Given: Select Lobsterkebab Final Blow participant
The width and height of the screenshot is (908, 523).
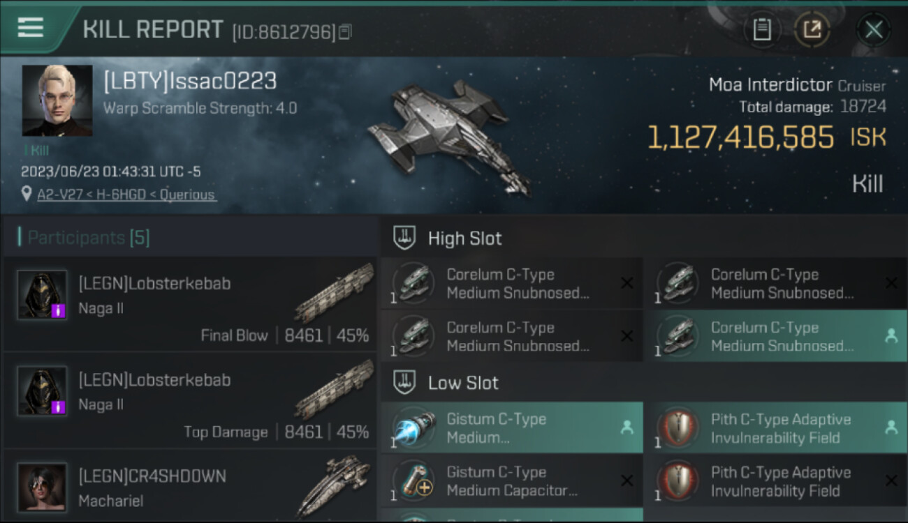Looking at the screenshot, I should [x=190, y=304].
